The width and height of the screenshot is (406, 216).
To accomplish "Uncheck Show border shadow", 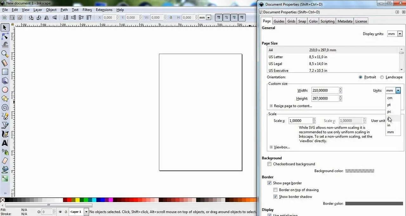I will [x=275, y=197].
